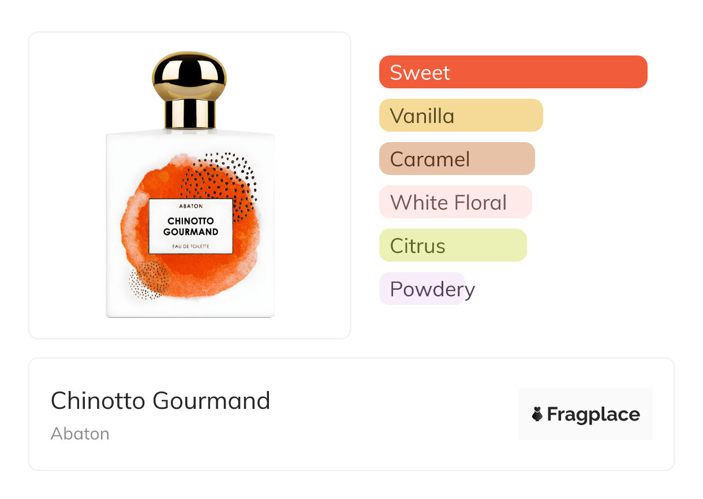Click ABATON text on the bottle label
This screenshot has height=499, width=703.
point(190,206)
